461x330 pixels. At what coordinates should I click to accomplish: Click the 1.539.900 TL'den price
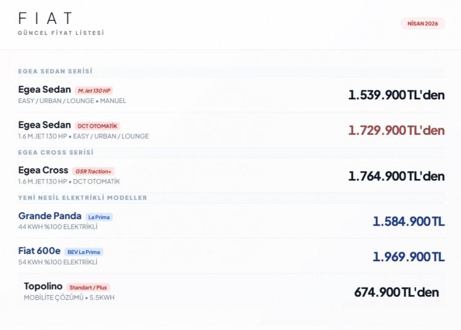click(396, 95)
